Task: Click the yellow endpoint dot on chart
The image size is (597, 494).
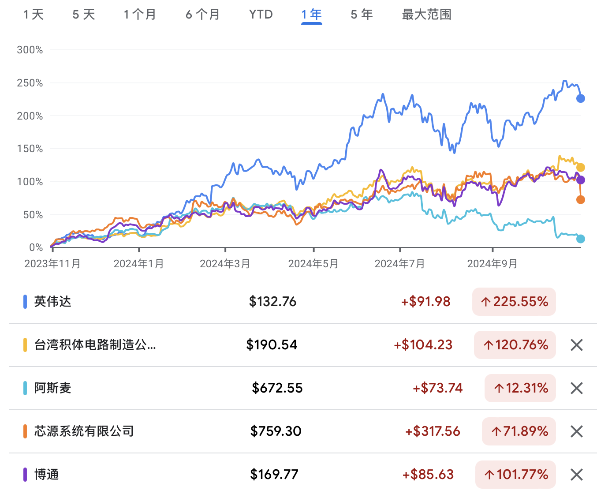Action: click(x=581, y=168)
